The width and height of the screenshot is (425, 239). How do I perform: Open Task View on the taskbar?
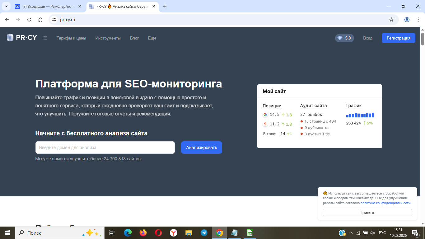[x=112, y=233]
